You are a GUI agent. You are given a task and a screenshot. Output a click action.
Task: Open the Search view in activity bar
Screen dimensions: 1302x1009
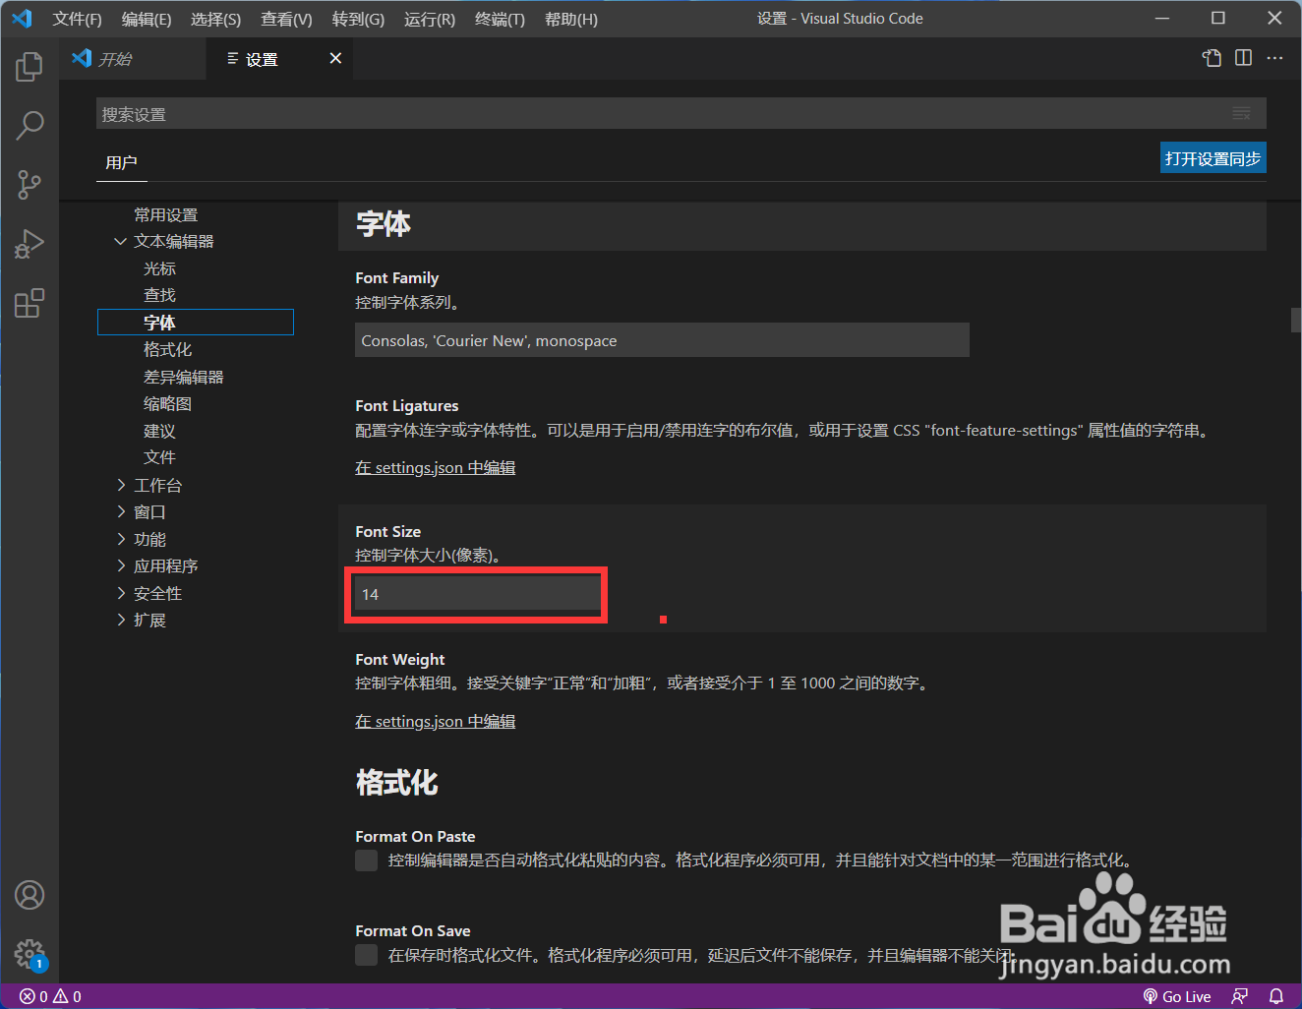pos(30,125)
